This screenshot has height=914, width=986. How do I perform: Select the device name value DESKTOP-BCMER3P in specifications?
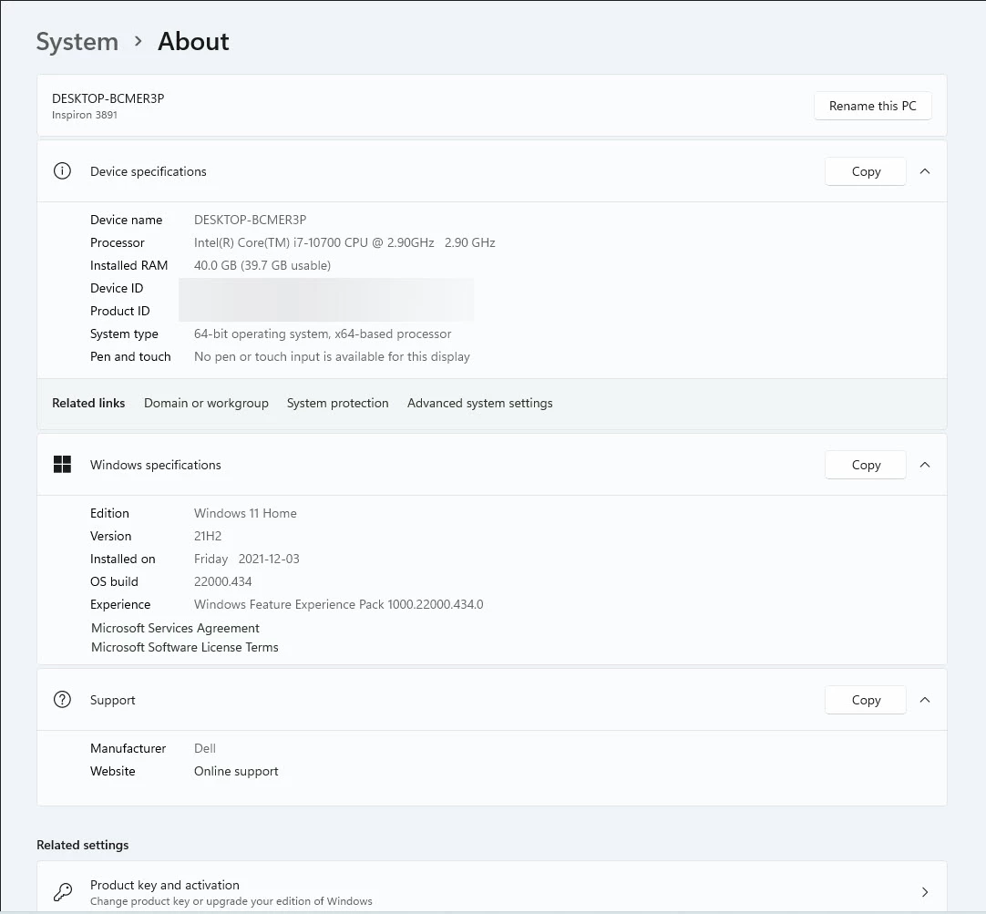[251, 220]
